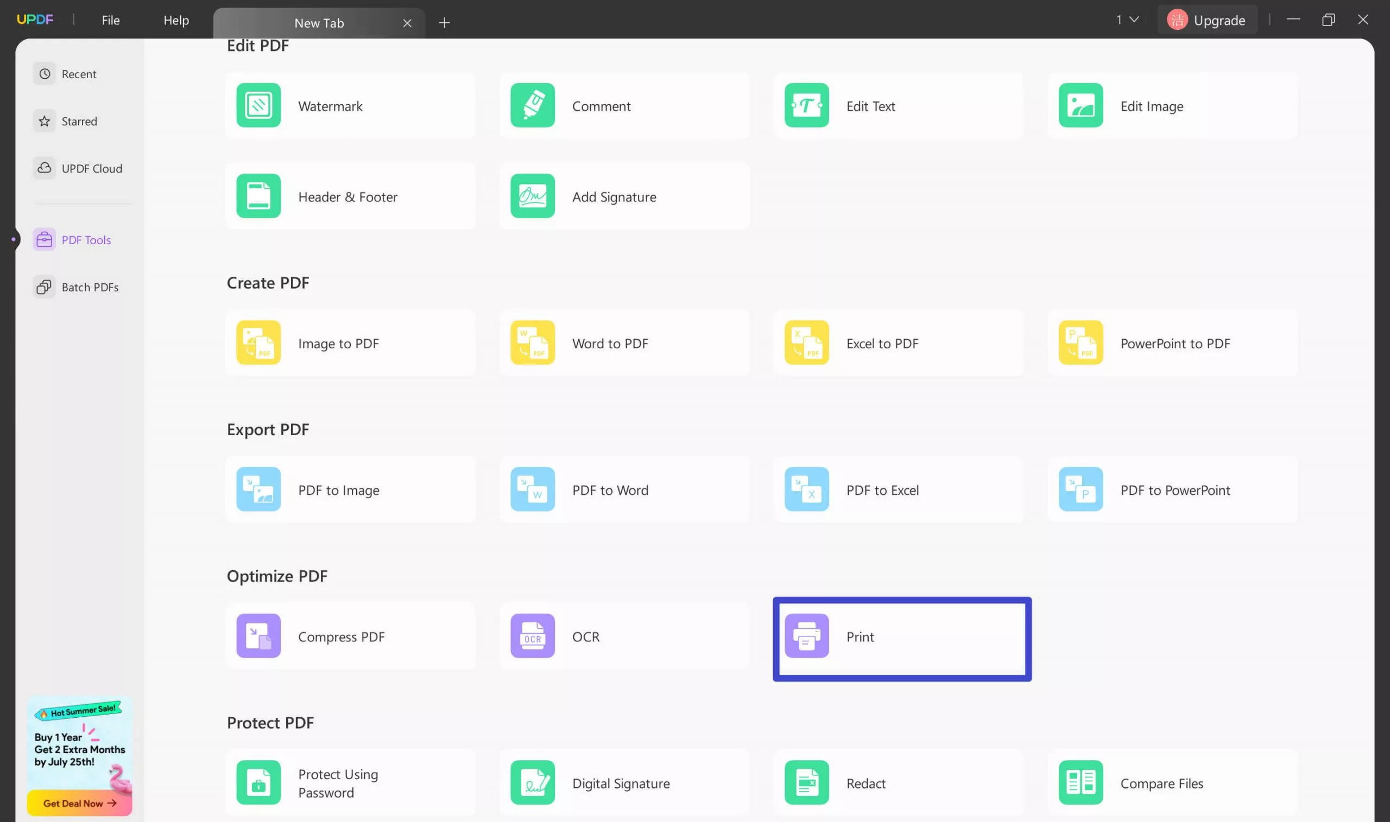Click the Image to PDF icon
1390x822 pixels.
coord(258,342)
